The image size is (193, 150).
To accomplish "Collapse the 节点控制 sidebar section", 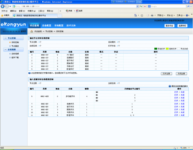I will (5, 38).
